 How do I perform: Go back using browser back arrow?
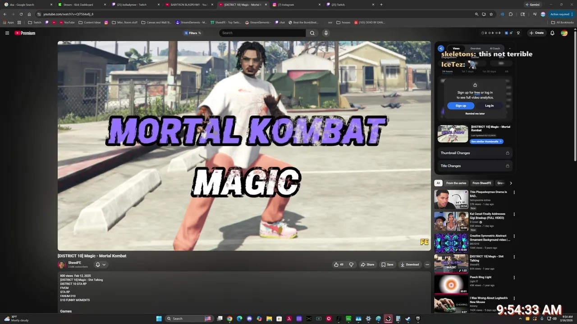pyautogui.click(x=5, y=14)
